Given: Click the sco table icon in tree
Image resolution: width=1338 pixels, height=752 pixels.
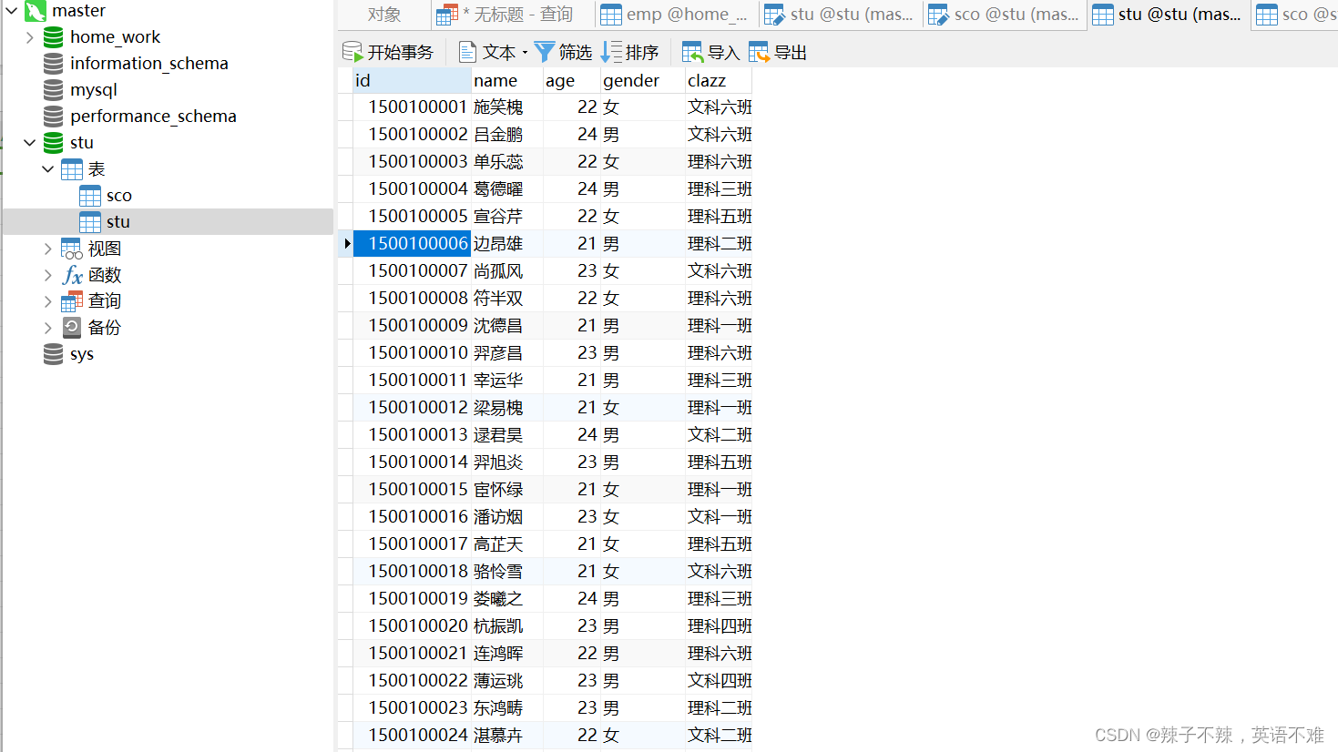Looking at the screenshot, I should [90, 196].
